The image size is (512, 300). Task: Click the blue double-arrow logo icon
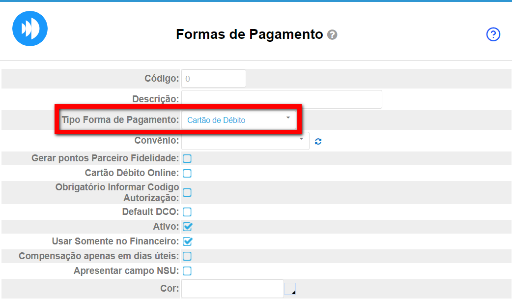click(30, 29)
